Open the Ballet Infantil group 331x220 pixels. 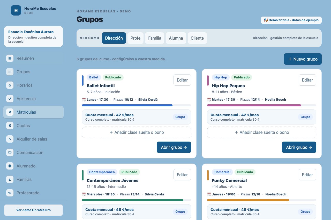(174, 147)
